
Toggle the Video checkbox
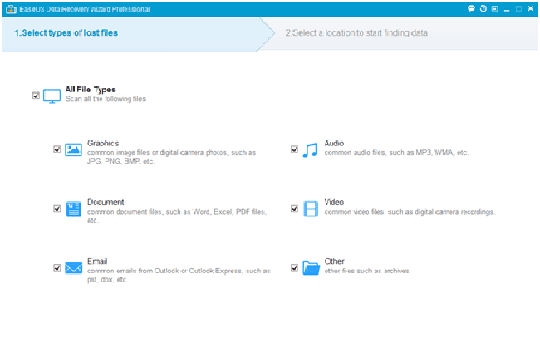(x=294, y=208)
